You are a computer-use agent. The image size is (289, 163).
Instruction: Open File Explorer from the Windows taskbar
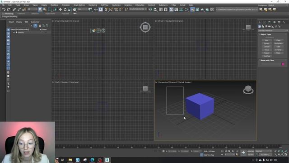tap(70, 160)
